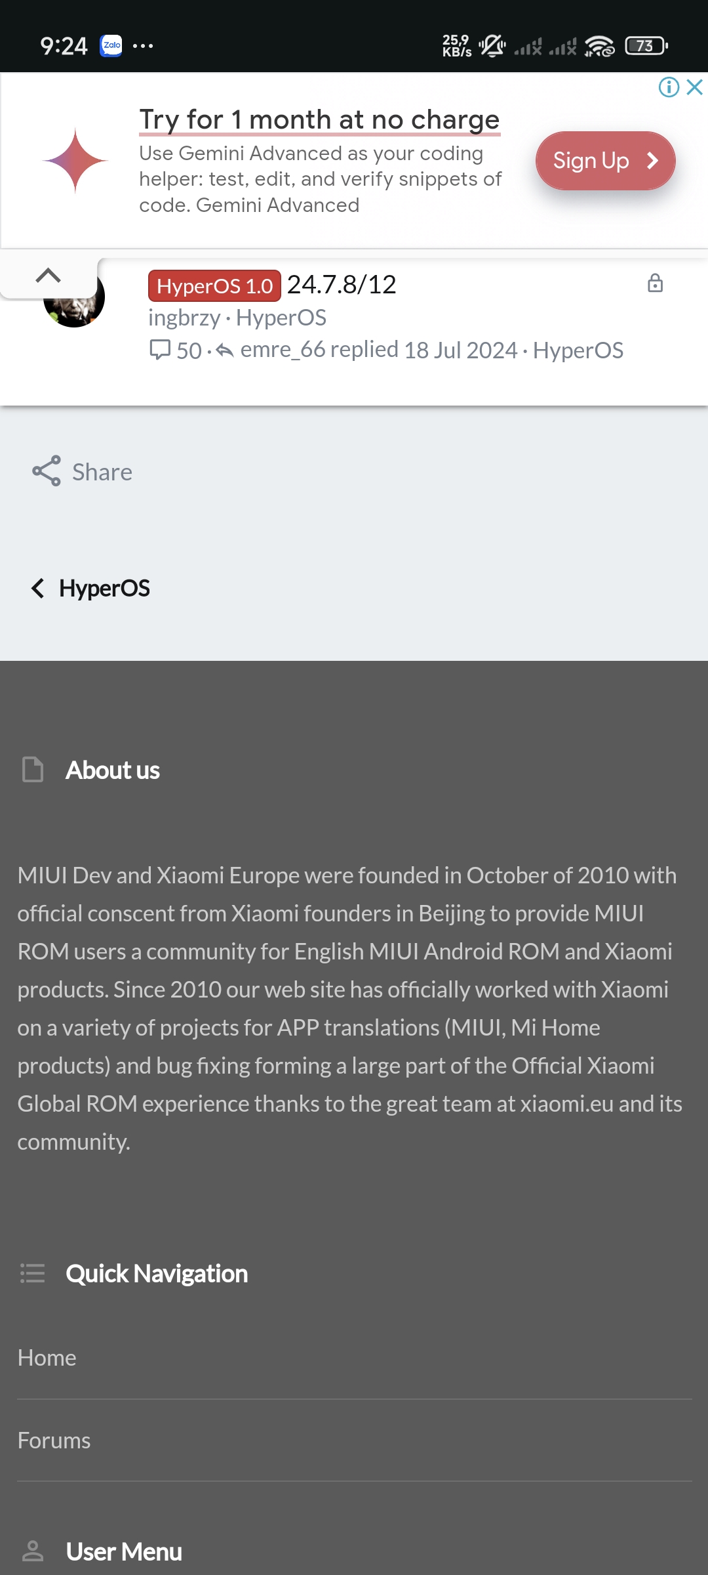Open the 24.7.8/12 thread title
This screenshot has width=708, height=1575.
(342, 285)
